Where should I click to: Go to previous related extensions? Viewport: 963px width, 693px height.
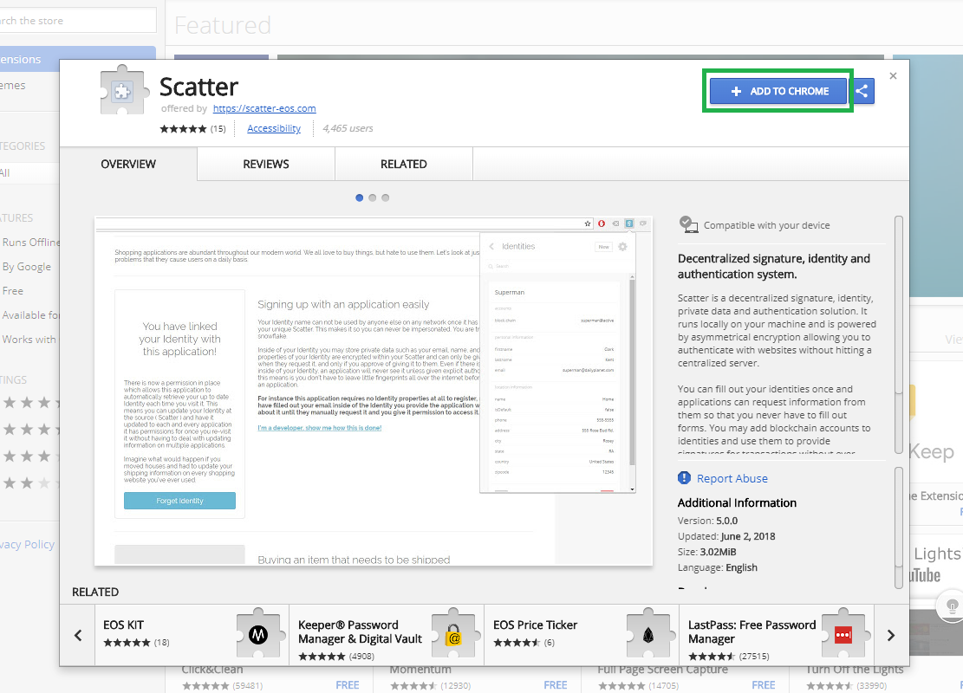(78, 635)
